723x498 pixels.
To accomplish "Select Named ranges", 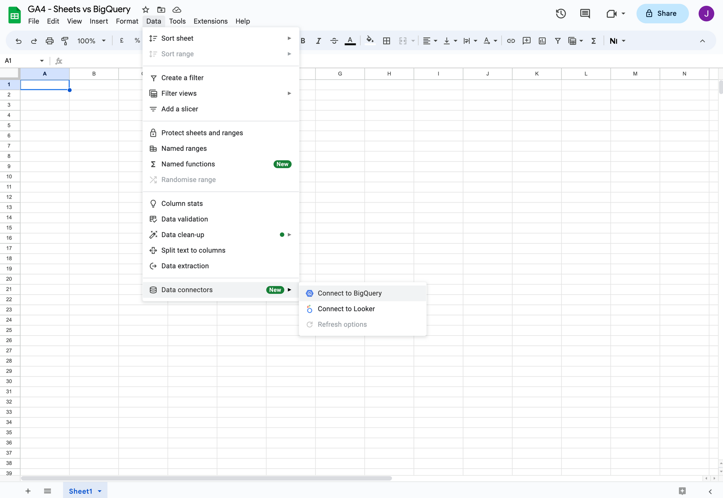I will 221,148.
